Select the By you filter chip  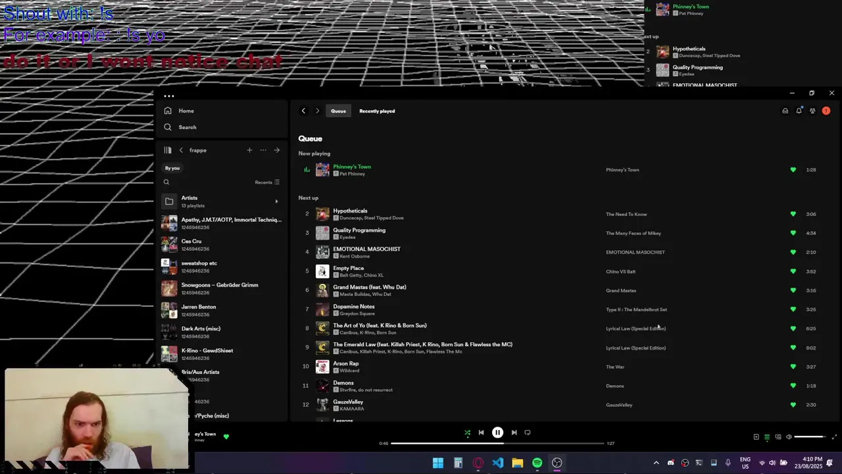point(172,168)
